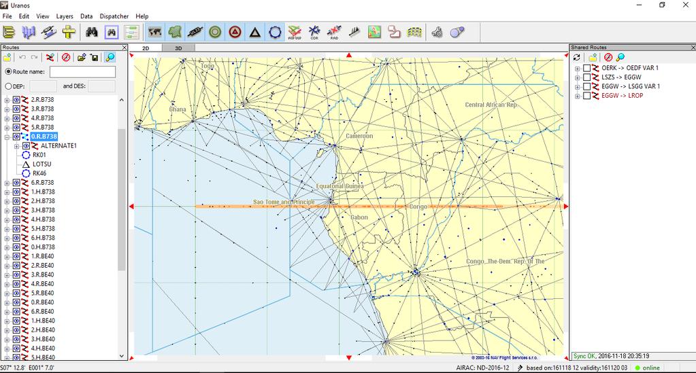
Task: Click the RAD toolbar icon
Action: click(x=334, y=32)
